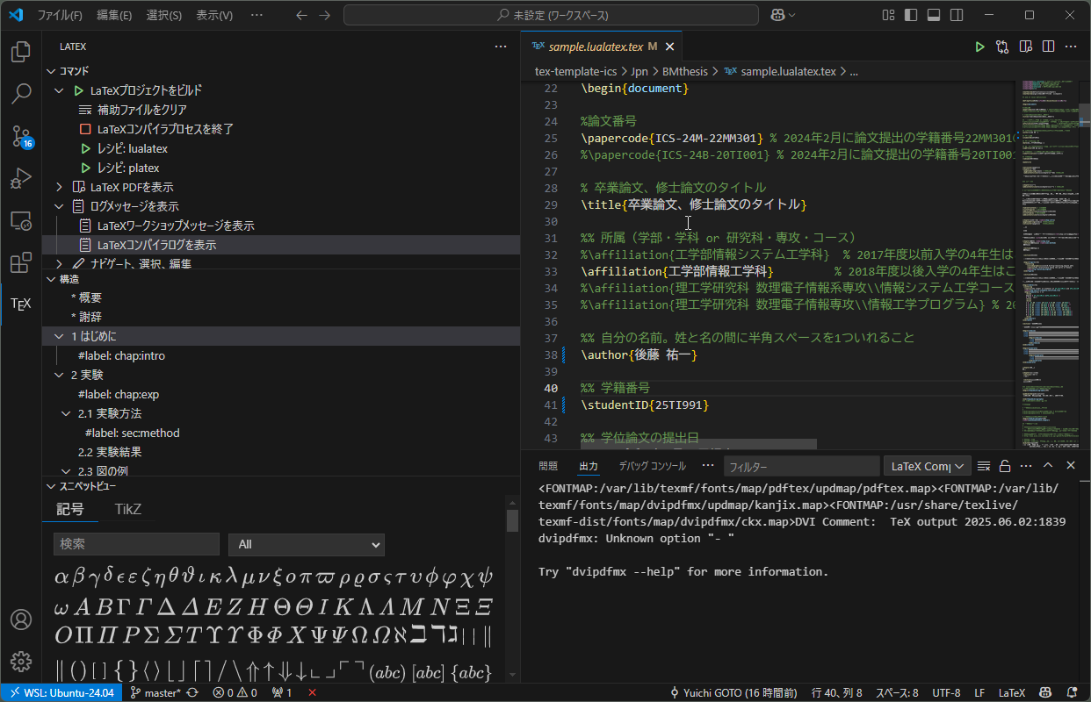
Task: Toggle output auto-scroll lock
Action: (x=1005, y=466)
